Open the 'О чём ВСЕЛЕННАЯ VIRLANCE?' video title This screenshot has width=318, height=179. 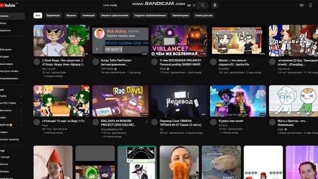pos(180,62)
